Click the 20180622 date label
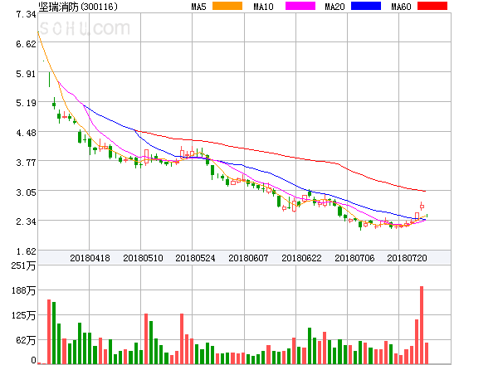Image resolution: width=498 pixels, height=365 pixels. (301, 258)
